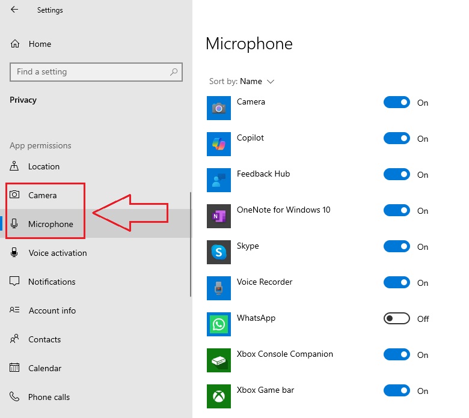Go to Notifications privacy page
Screen dimensions: 469x418
click(52, 282)
